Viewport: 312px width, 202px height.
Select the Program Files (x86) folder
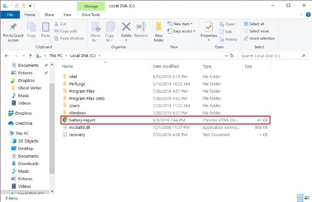[x=165, y=99]
